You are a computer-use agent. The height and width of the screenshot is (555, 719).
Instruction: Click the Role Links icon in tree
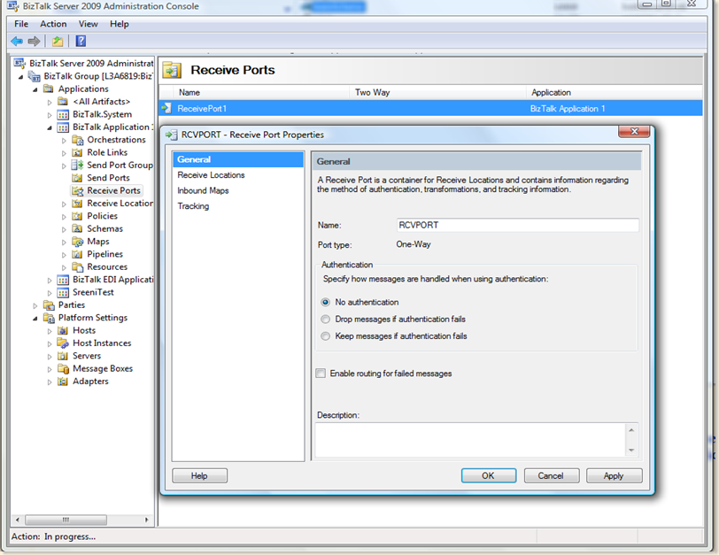coord(78,152)
